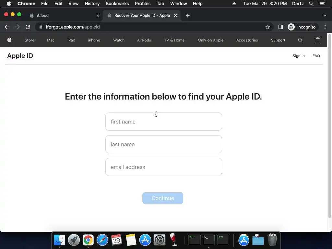View site info via the lock icon

[41, 27]
